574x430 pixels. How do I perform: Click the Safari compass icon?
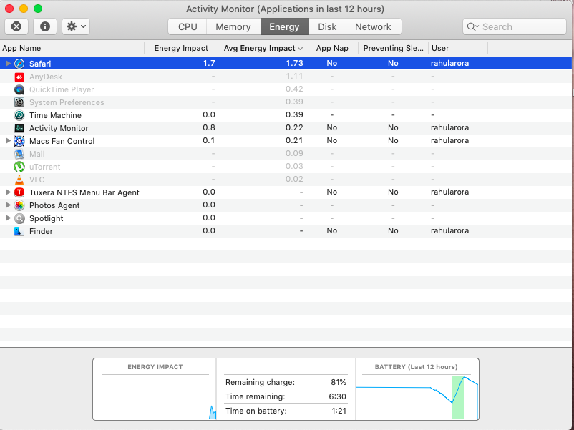[x=19, y=64]
